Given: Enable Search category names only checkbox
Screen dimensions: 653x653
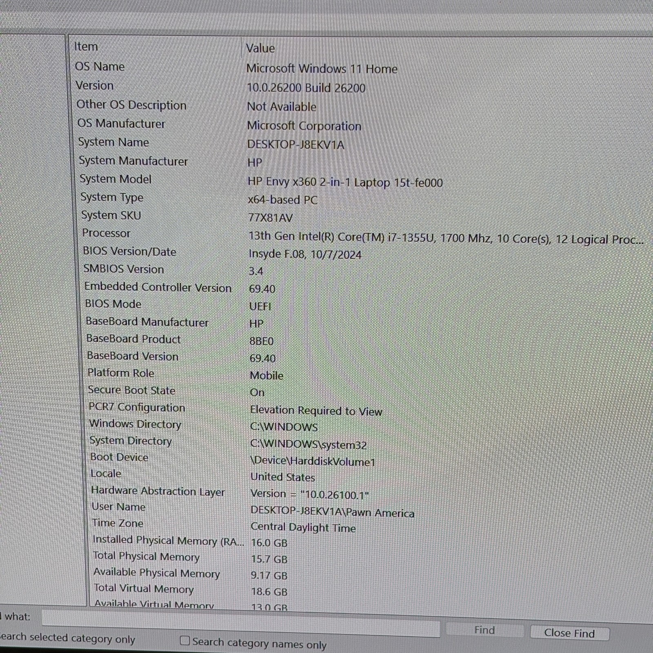Looking at the screenshot, I should pos(185,641).
